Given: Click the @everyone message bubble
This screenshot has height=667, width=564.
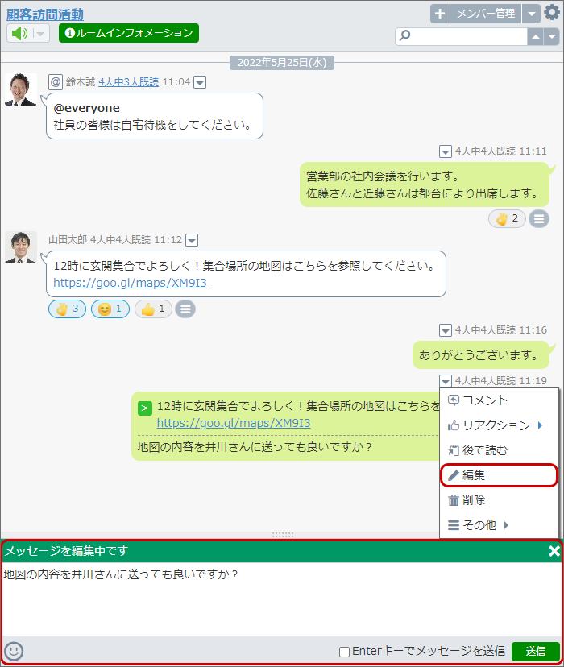Looking at the screenshot, I should pyautogui.click(x=155, y=116).
